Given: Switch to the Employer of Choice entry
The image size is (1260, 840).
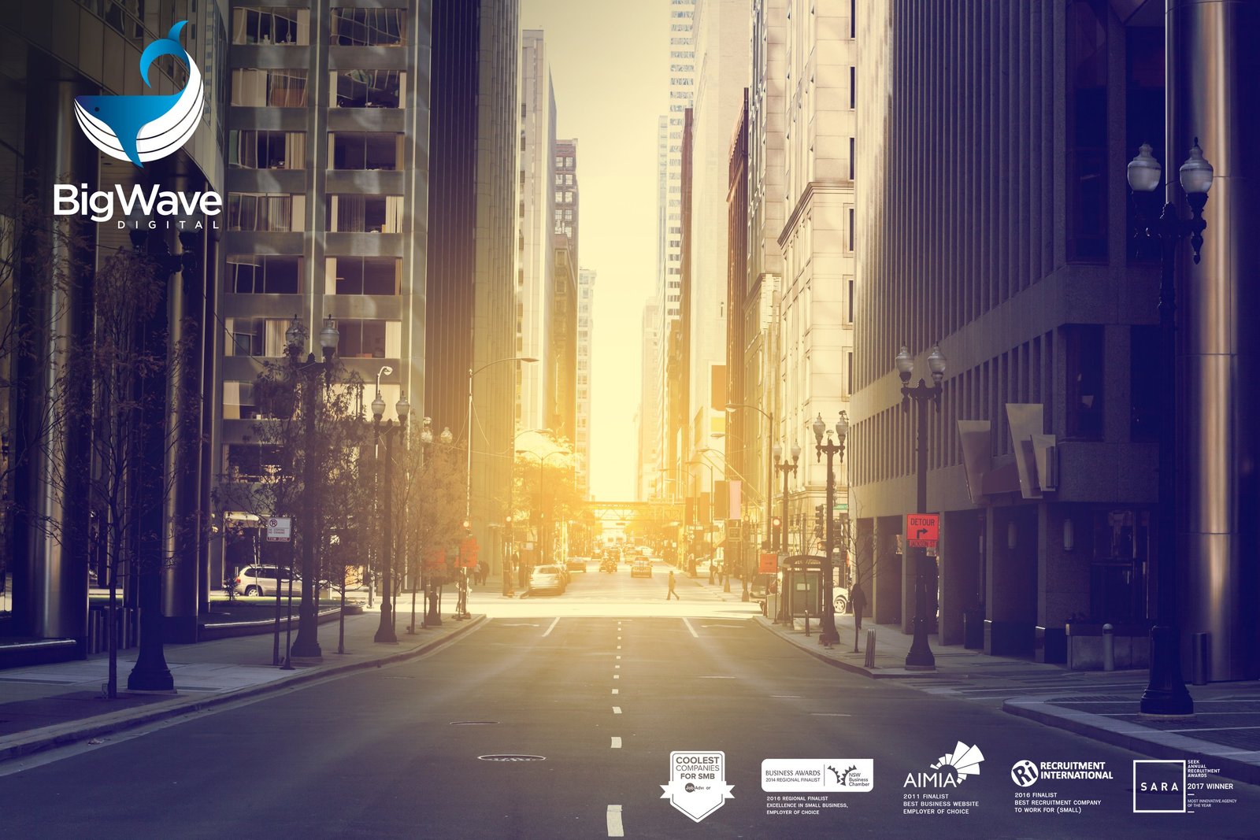Looking at the screenshot, I should [936, 812].
